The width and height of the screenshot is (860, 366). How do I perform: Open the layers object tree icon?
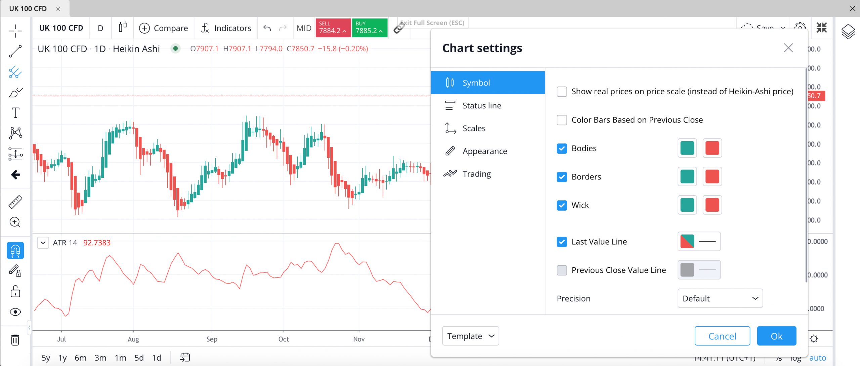point(848,32)
